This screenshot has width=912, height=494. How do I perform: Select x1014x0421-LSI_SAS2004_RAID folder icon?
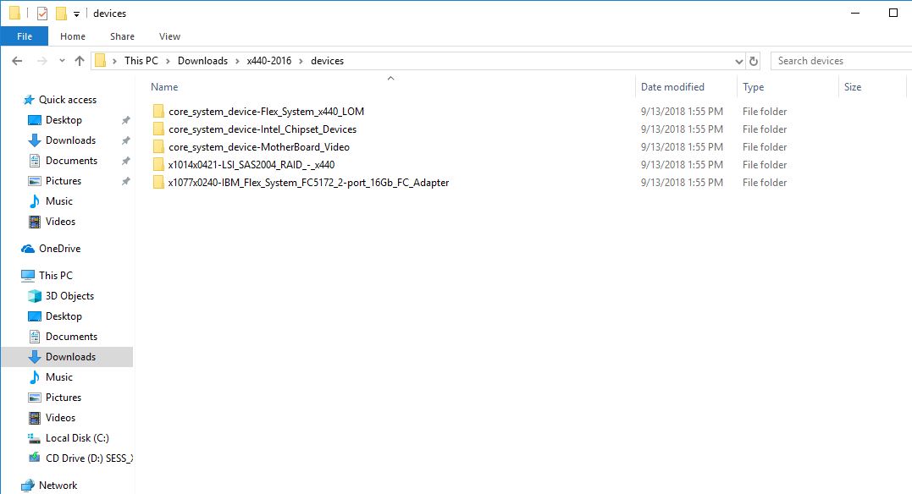point(158,165)
